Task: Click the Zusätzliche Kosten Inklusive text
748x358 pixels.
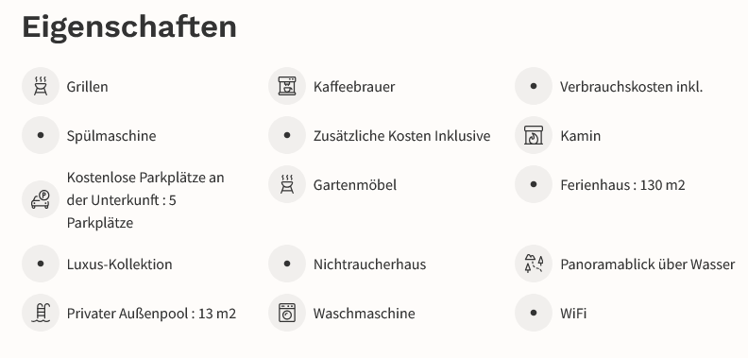Action: (x=401, y=136)
